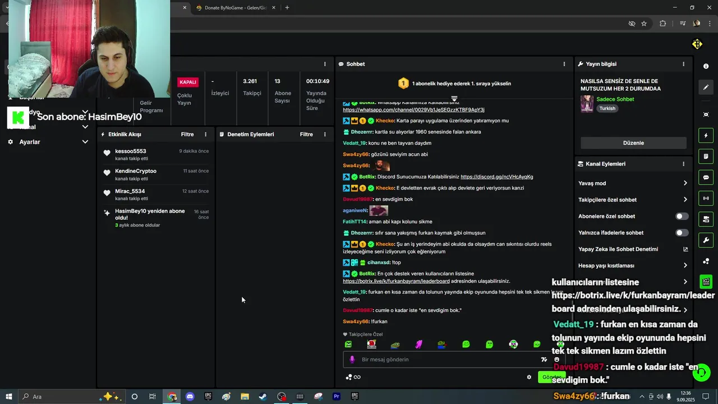Open browser extensions puzzle icon
The image size is (718, 404).
663,24
